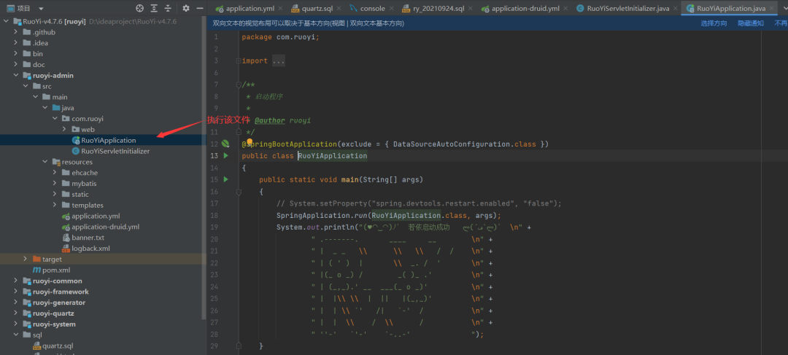The width and height of the screenshot is (788, 355).
Task: Switch to the quartz.sql tab
Action: 314,9
